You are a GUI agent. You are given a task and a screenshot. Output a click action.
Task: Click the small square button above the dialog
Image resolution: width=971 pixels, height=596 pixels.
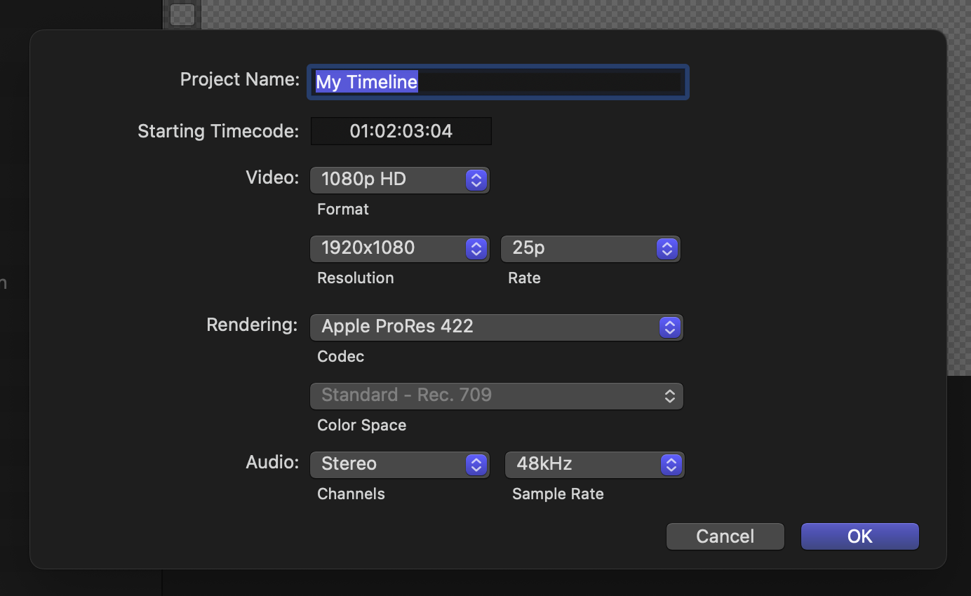coord(182,14)
